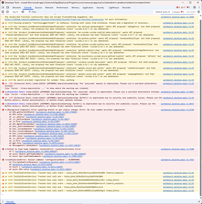
Task: Open DevTools settings gear in the top tab bar
Action: tap(195, 7)
